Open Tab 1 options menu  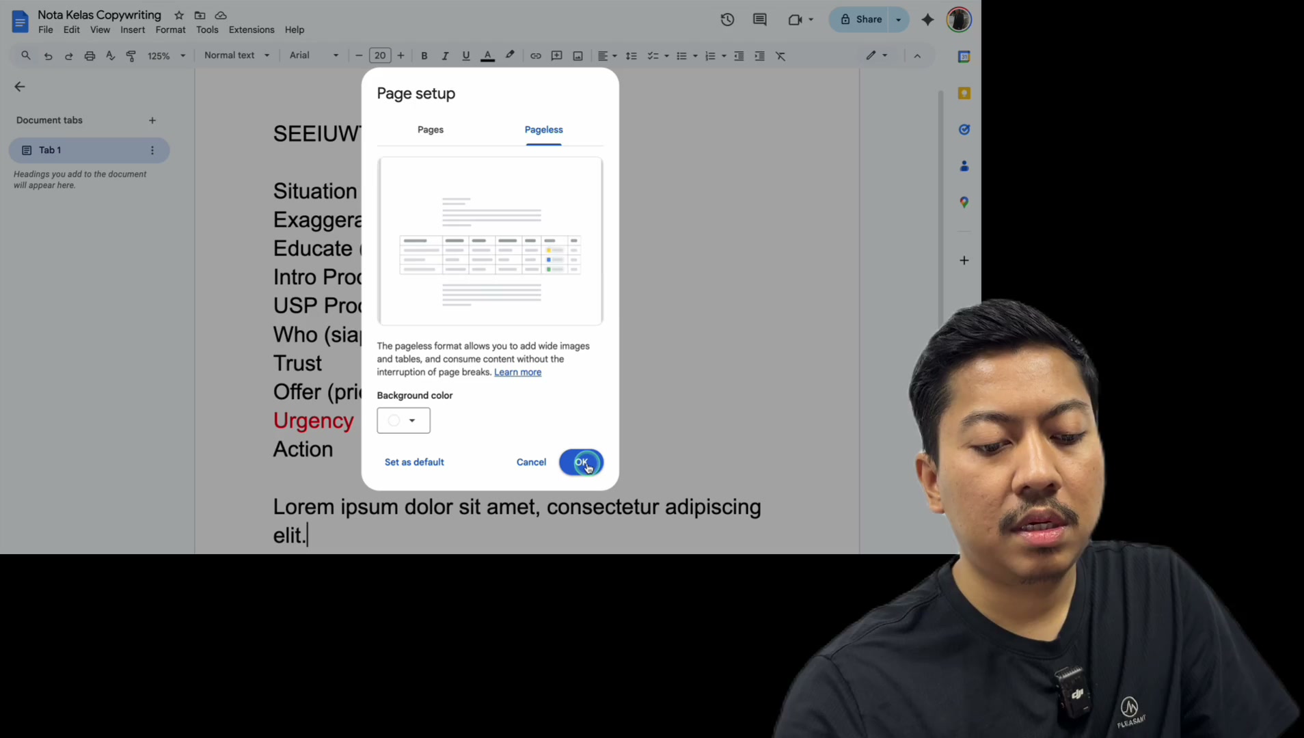click(x=152, y=150)
